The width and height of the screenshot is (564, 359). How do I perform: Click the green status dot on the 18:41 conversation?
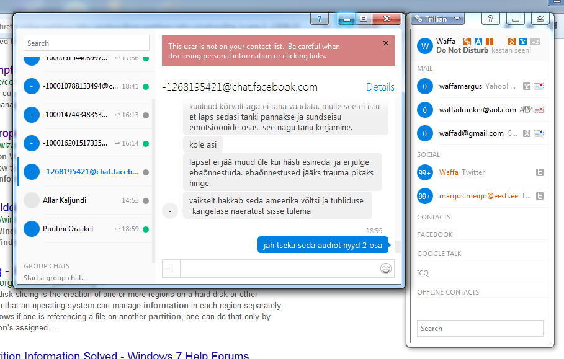(146, 87)
